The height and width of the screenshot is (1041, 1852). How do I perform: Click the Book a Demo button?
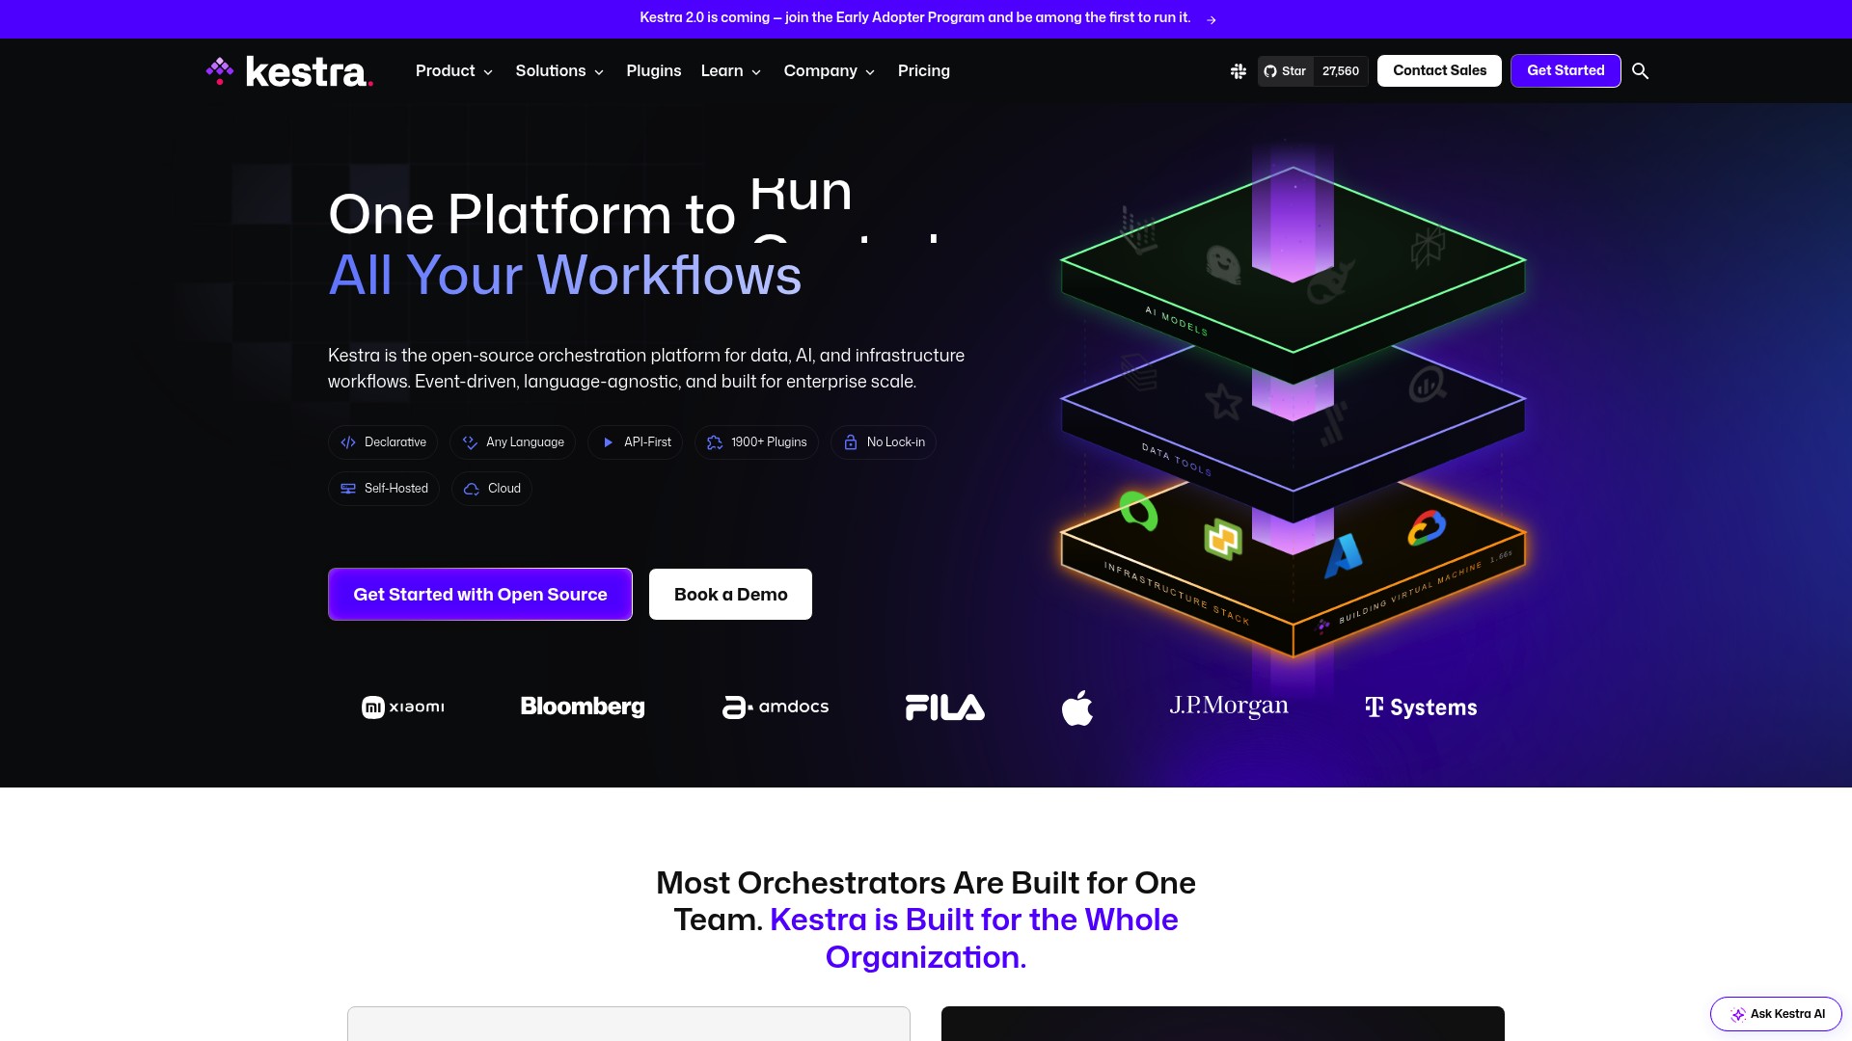730,595
